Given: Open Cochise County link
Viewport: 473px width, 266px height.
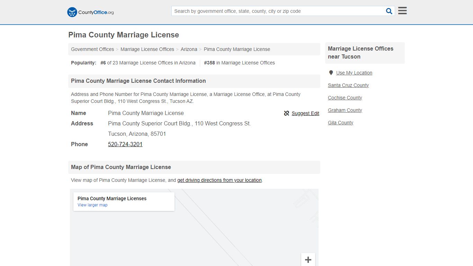Looking at the screenshot, I should 345,98.
